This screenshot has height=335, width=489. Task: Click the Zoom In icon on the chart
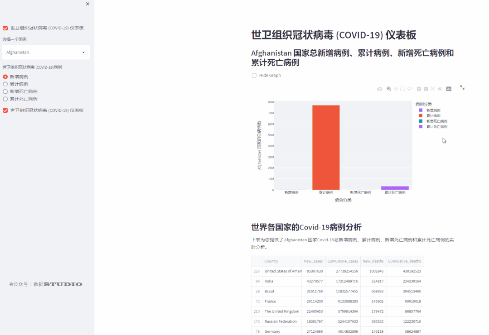click(419, 89)
